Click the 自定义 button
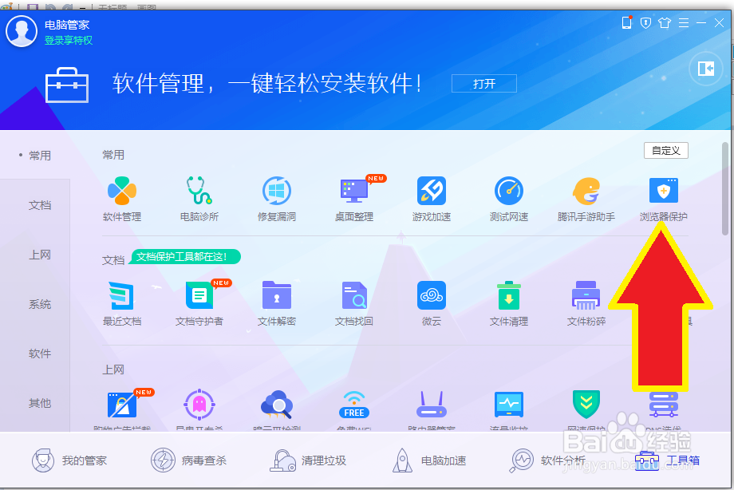Screen dimensions: 734x490 pos(665,150)
